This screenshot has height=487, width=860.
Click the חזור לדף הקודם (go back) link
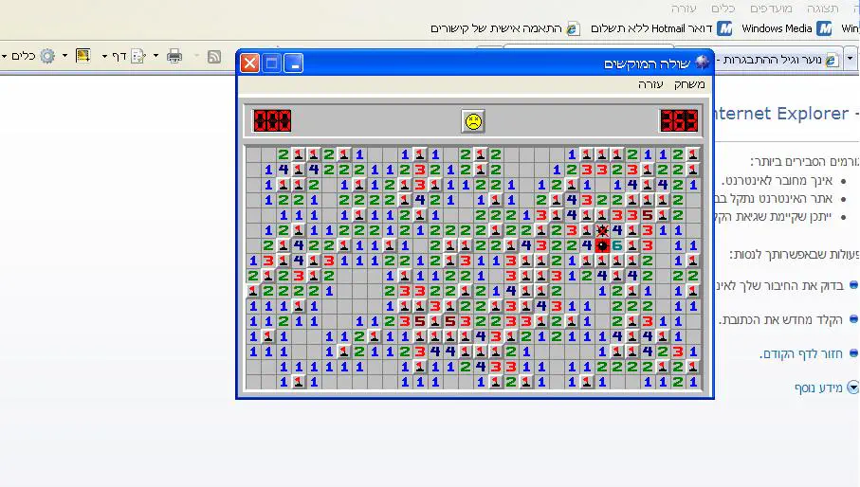(x=801, y=353)
